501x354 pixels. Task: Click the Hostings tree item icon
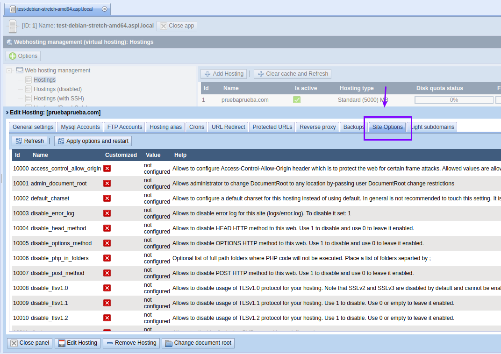[x=29, y=80]
